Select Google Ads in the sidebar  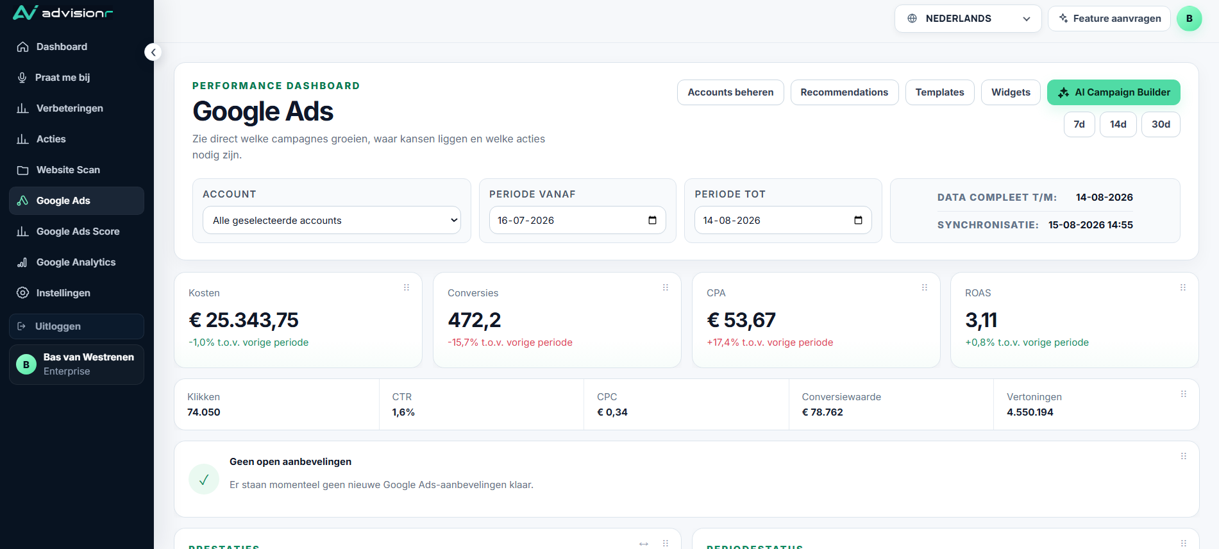tap(76, 201)
